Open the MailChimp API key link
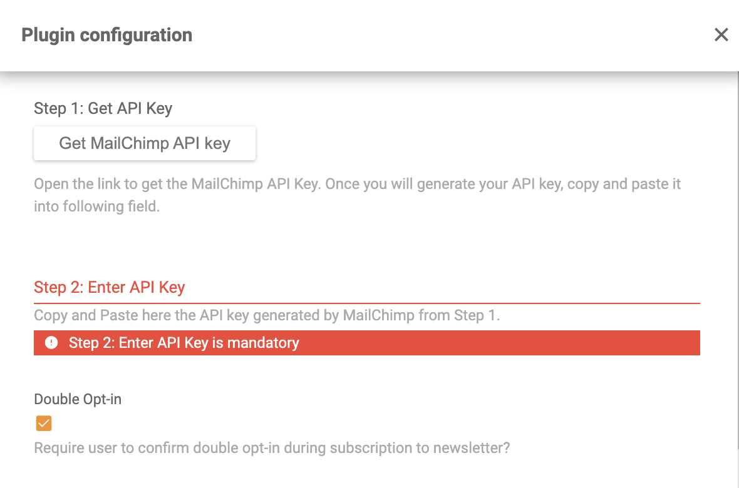Image resolution: width=739 pixels, height=488 pixels. [x=144, y=143]
